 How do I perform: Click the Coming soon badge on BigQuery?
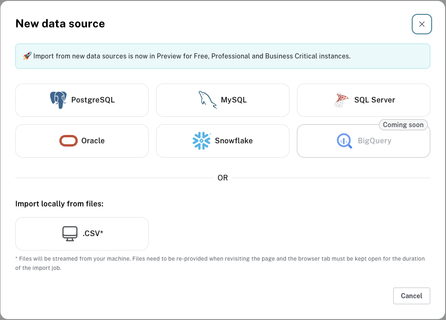(403, 125)
